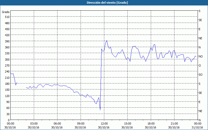
Task: Click the 0 label at the left axis origin
Action: point(9,120)
